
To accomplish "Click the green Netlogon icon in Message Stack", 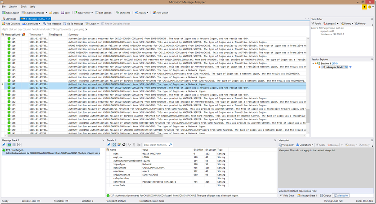I will 4,150.
